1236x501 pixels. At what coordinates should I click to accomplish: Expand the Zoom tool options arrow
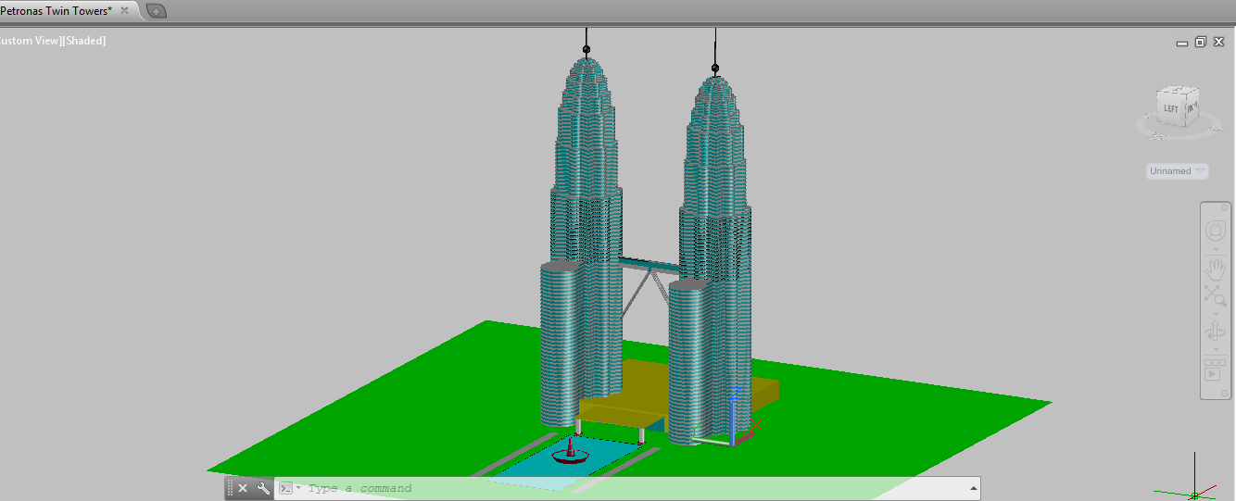pos(1216,314)
